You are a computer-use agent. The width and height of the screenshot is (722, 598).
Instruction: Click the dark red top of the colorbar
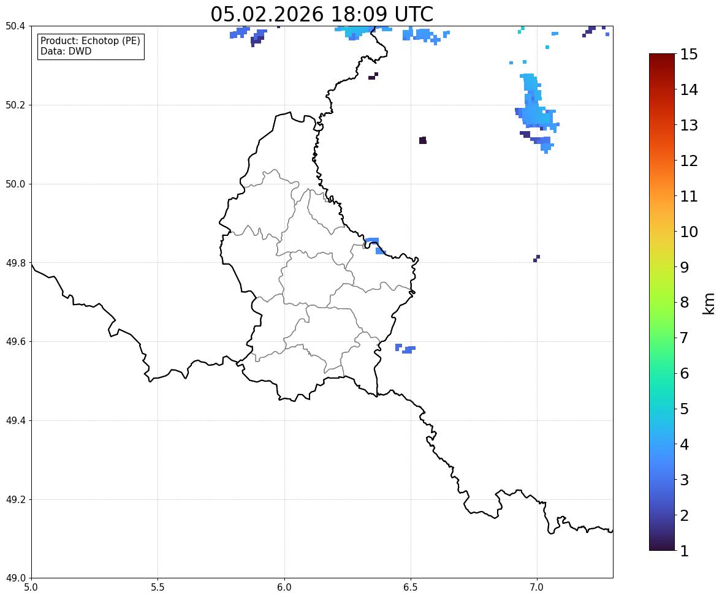tap(662, 59)
